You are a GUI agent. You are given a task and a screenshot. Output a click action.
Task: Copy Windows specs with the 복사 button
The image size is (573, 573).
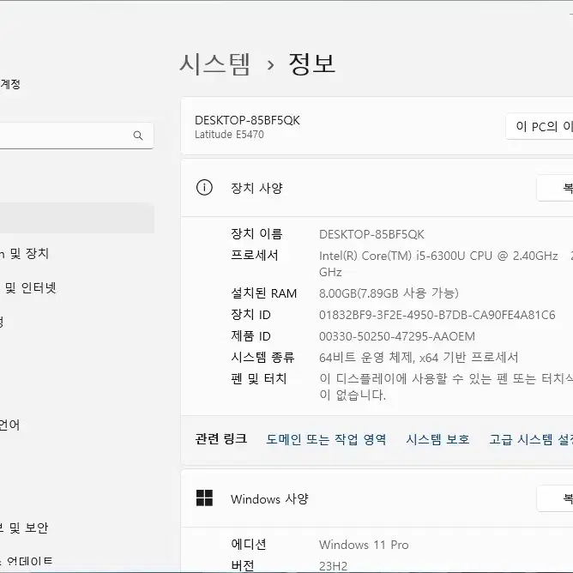coord(555,498)
